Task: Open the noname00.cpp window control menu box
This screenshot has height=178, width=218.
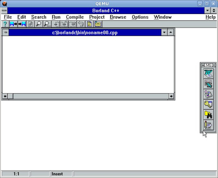Action: [x=6, y=32]
